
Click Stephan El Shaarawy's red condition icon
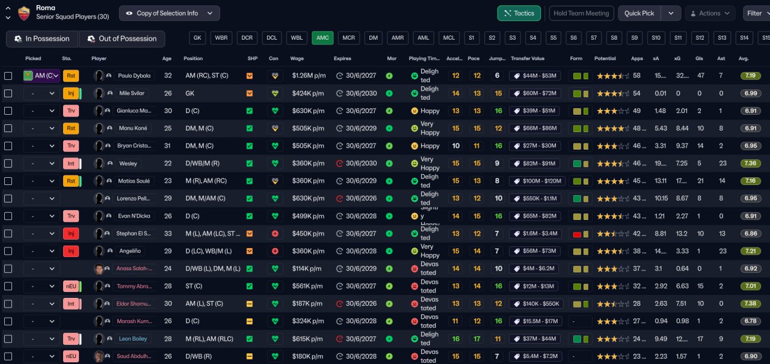click(275, 234)
